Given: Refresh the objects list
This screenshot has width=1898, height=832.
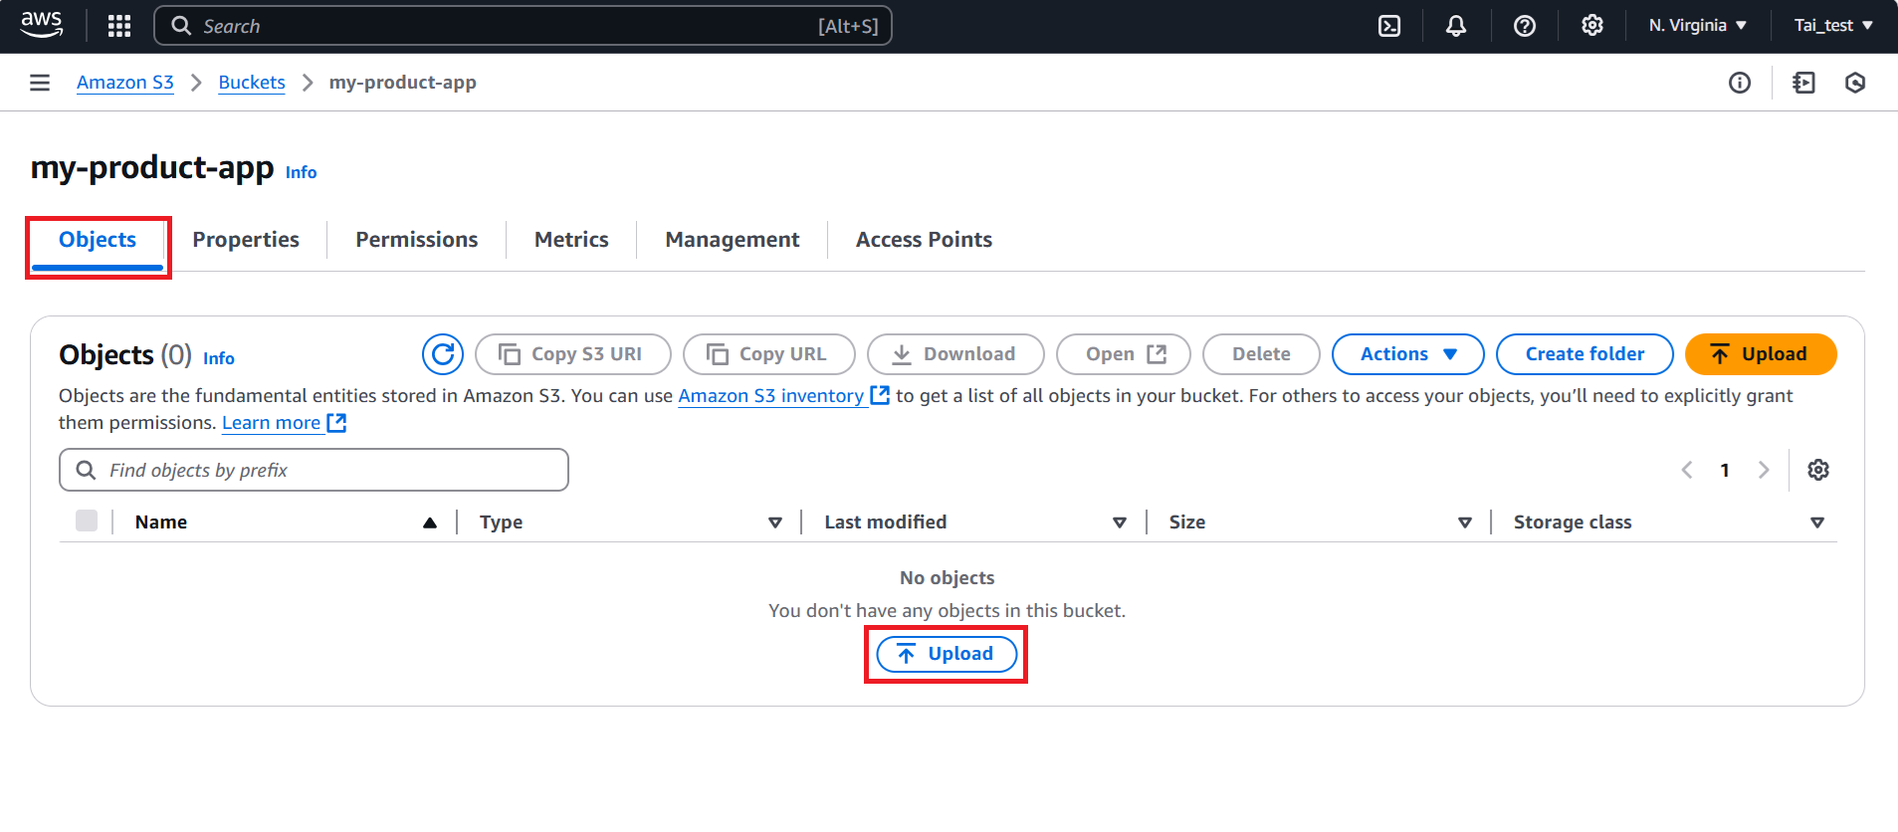Looking at the screenshot, I should pyautogui.click(x=443, y=354).
